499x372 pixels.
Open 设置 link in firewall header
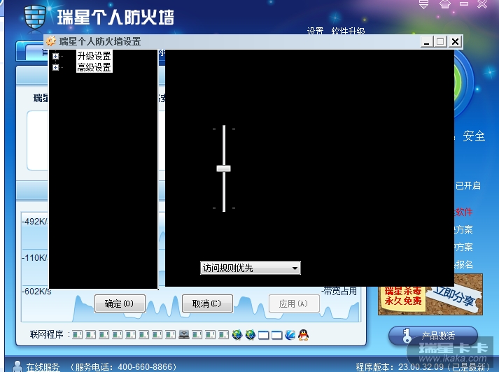pos(315,31)
